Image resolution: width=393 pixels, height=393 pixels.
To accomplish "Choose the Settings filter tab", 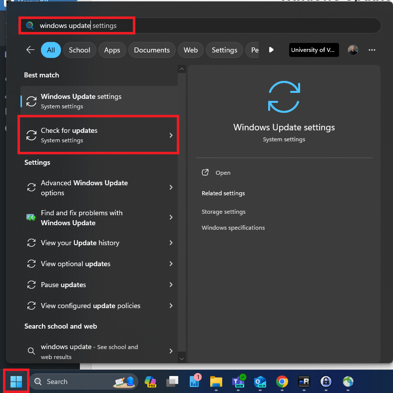I will [x=224, y=50].
